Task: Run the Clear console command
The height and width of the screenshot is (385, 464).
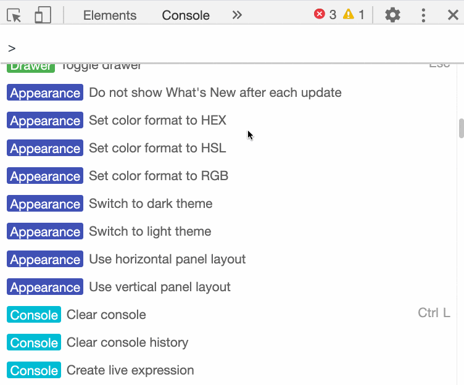Action: pos(106,315)
